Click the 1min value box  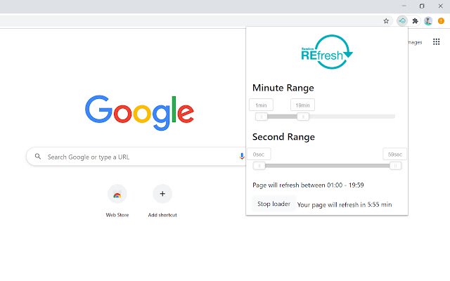261,105
